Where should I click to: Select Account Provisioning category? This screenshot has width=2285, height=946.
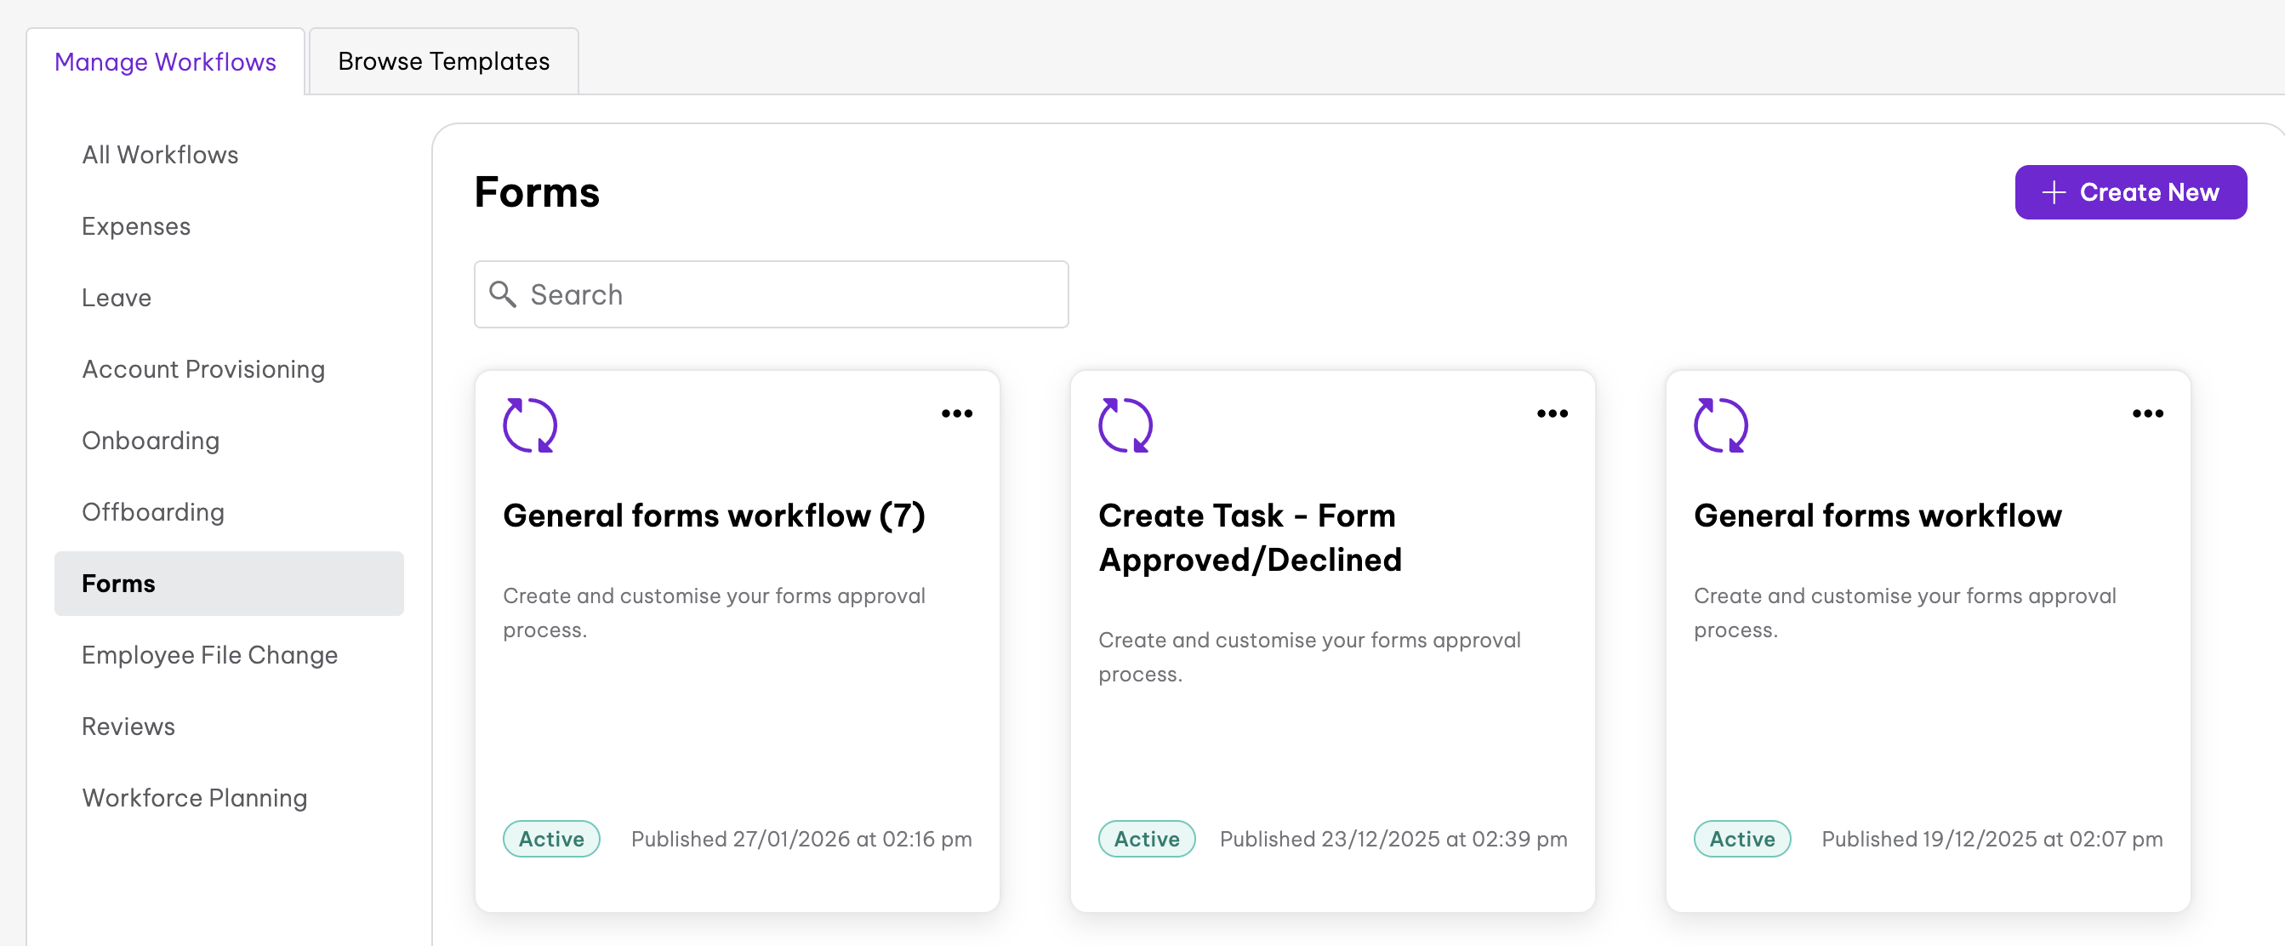[x=203, y=369]
